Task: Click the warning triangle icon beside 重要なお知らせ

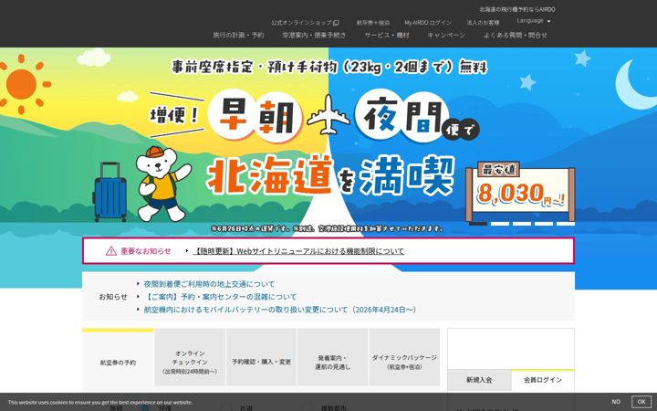Action: (x=111, y=251)
